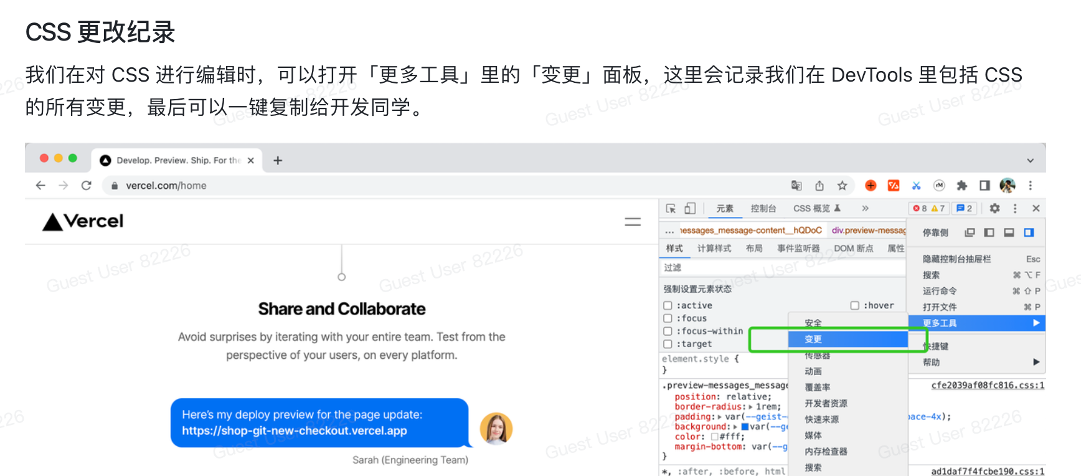
Task: Click the Vercel logo on the page
Action: pyautogui.click(x=83, y=221)
